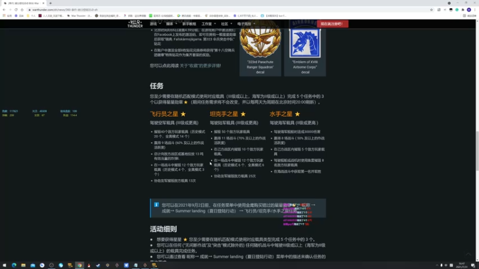The image size is (479, 269).
Task: Click the 任务 section heading
Action: (x=157, y=85)
